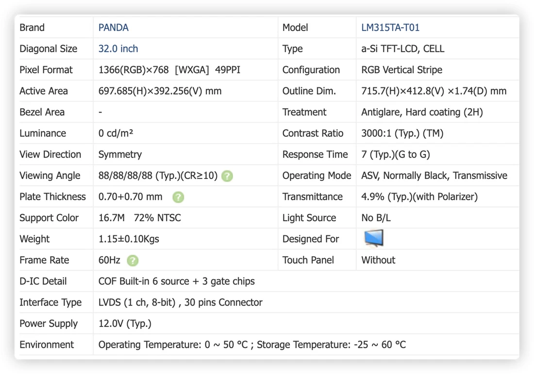This screenshot has width=534, height=374.
Task: Click the Interface Type LVDS value
Action: point(180,302)
